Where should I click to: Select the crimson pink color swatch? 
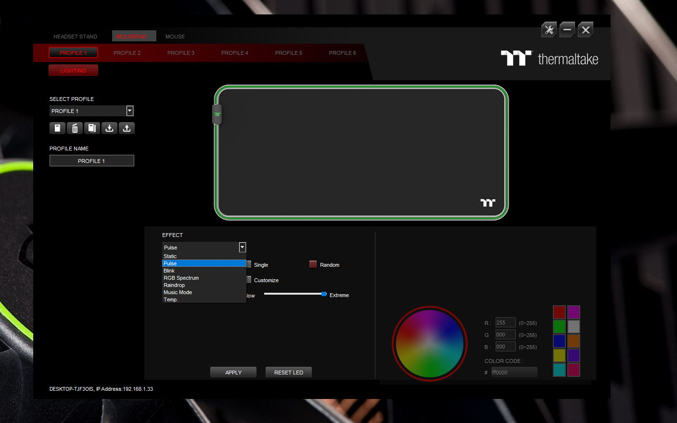coord(574,370)
